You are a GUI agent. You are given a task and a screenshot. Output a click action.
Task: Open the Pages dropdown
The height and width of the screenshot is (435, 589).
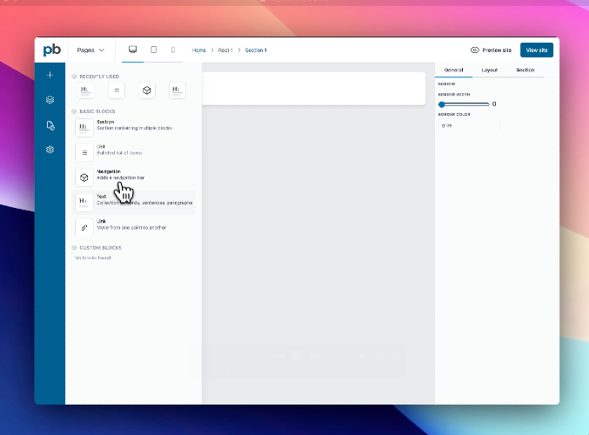[90, 50]
